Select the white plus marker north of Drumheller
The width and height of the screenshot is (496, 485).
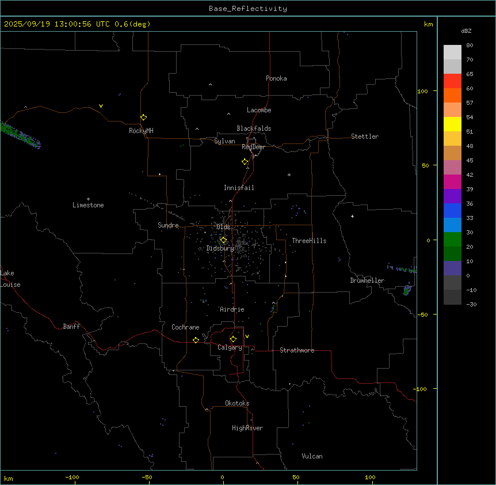click(352, 216)
